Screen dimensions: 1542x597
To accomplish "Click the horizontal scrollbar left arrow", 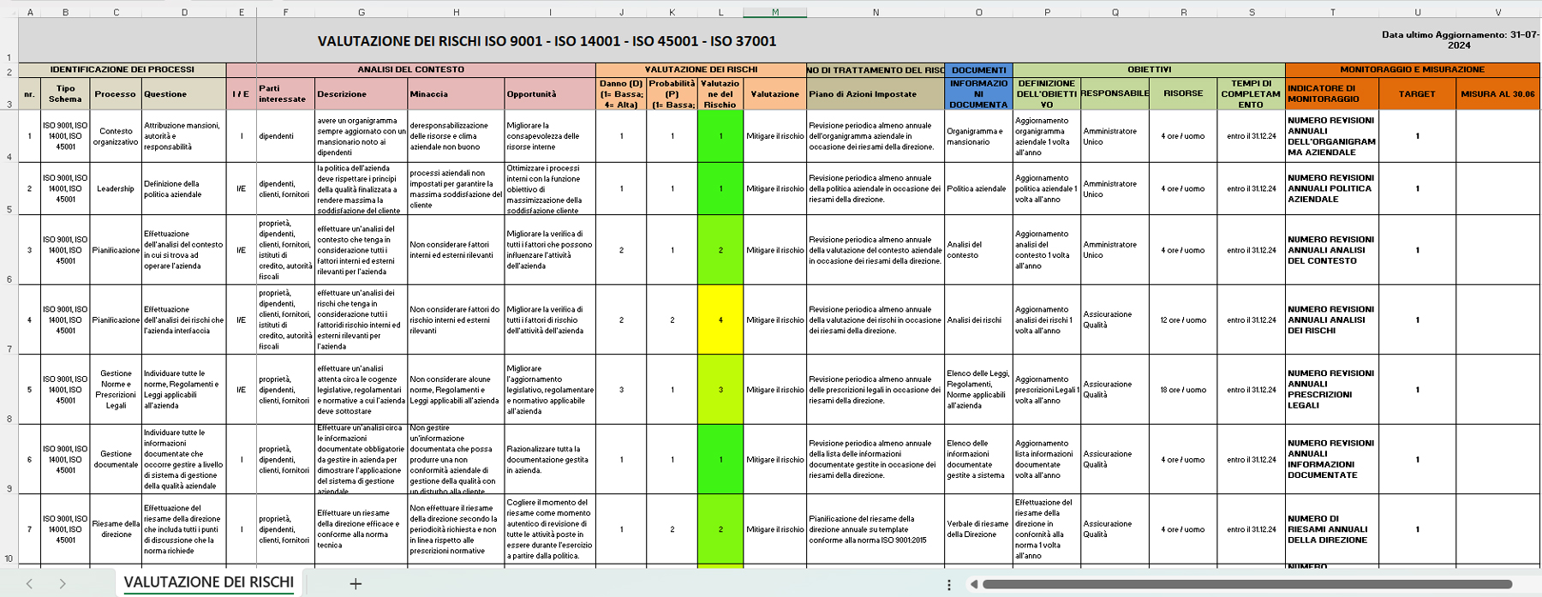I will point(973,584).
